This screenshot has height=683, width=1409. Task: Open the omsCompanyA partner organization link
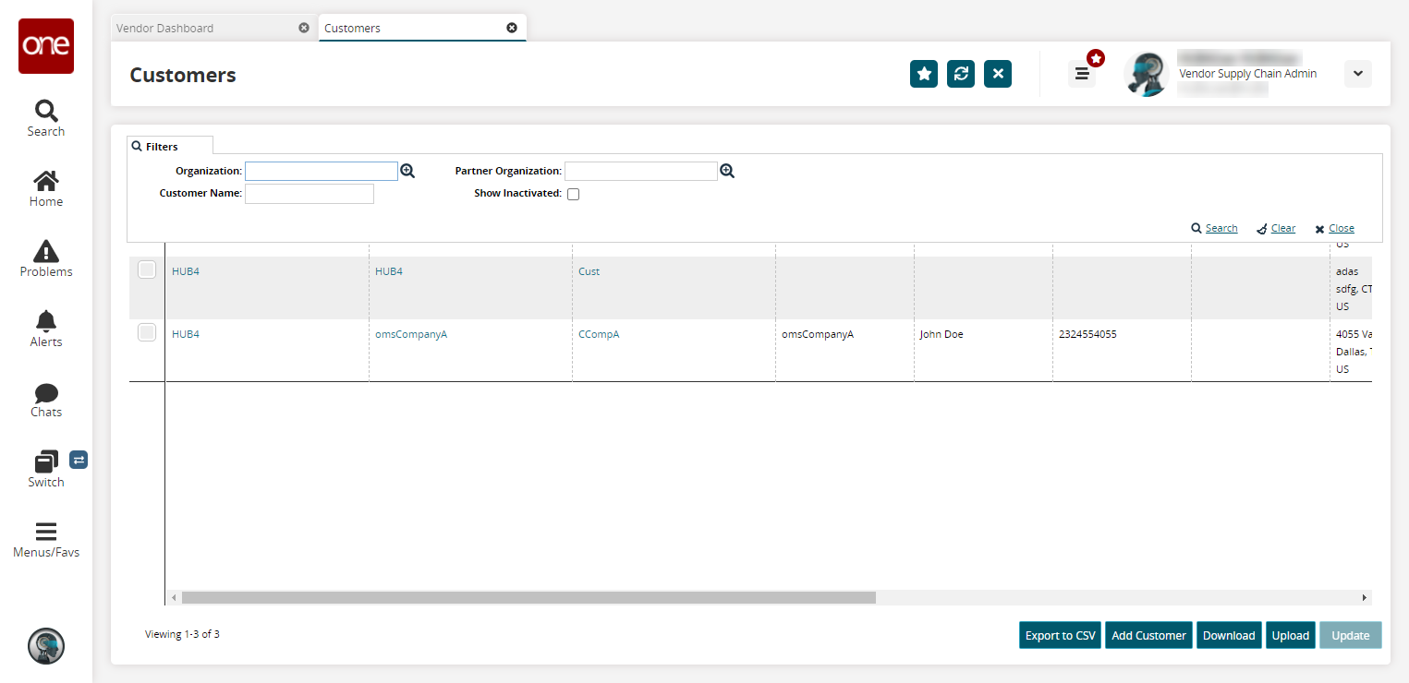click(x=411, y=334)
